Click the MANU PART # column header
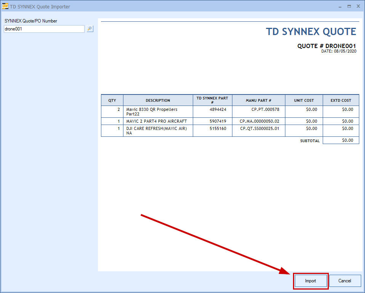This screenshot has width=365, height=293. tap(259, 100)
